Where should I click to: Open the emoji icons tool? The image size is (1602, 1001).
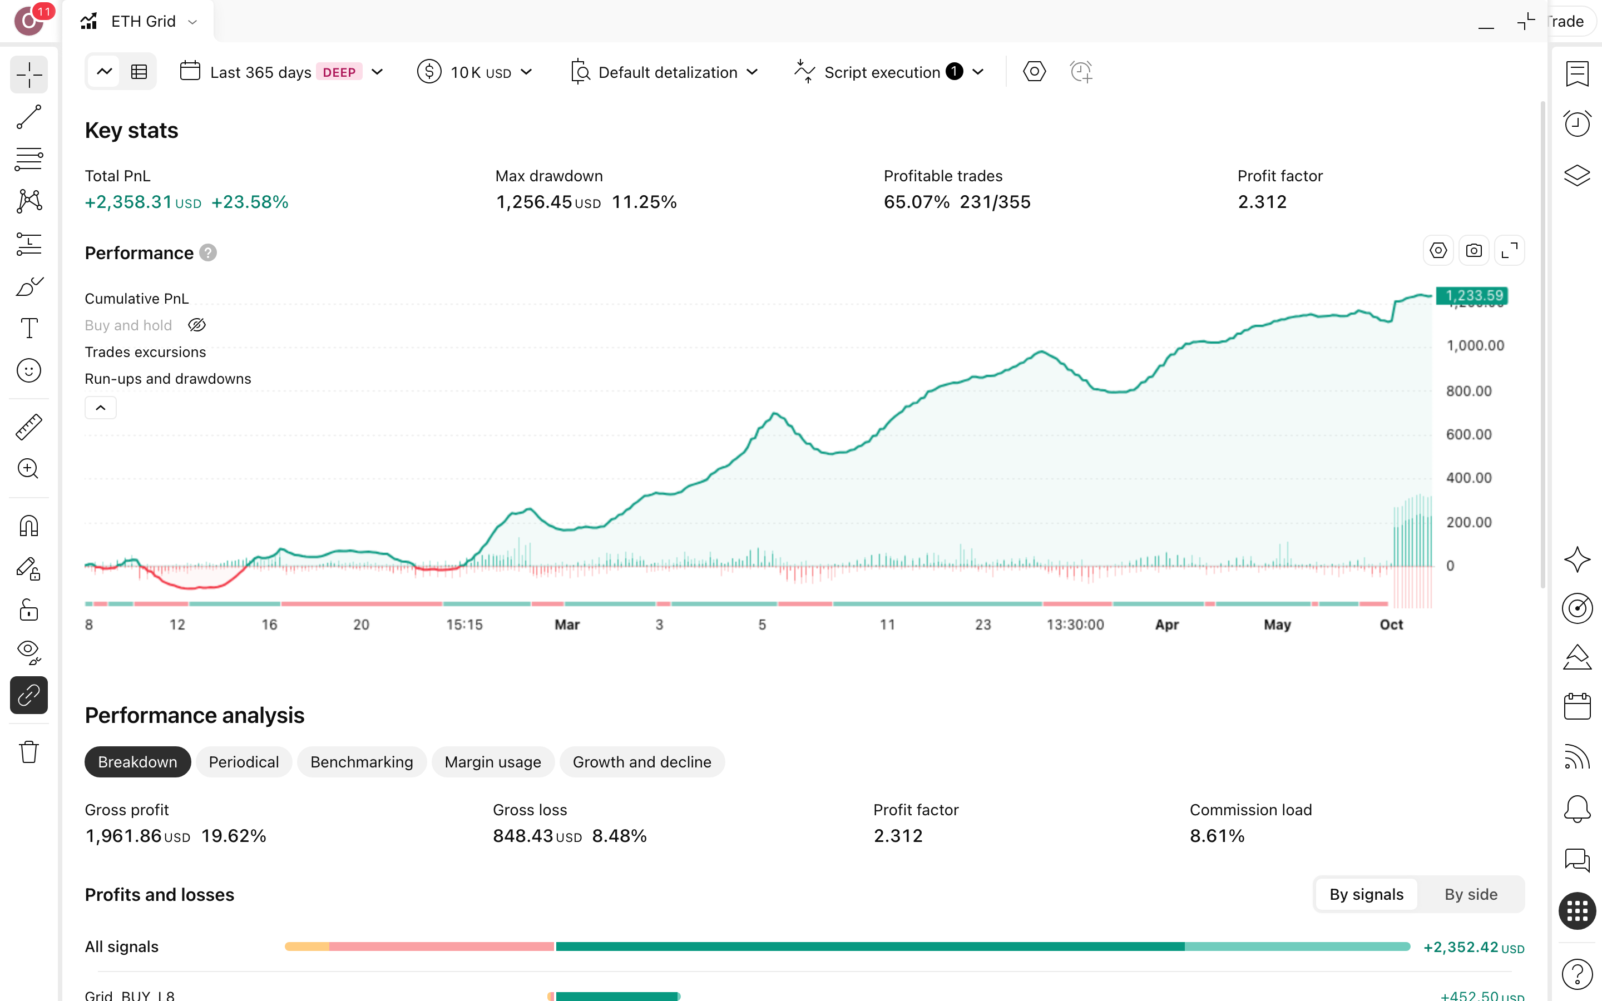[x=28, y=371]
